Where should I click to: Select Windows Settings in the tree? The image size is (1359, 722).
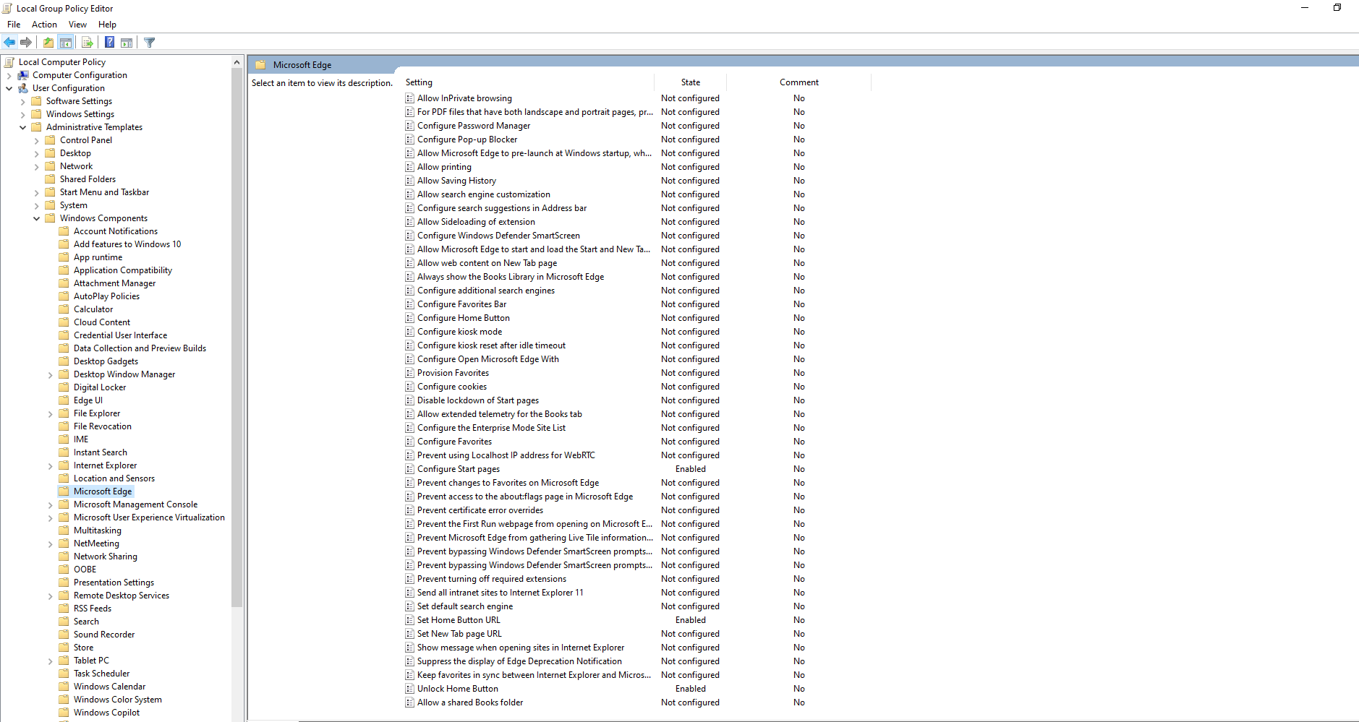[80, 114]
